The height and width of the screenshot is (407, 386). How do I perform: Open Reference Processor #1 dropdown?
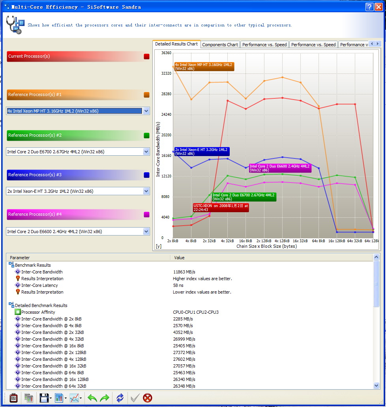click(146, 111)
